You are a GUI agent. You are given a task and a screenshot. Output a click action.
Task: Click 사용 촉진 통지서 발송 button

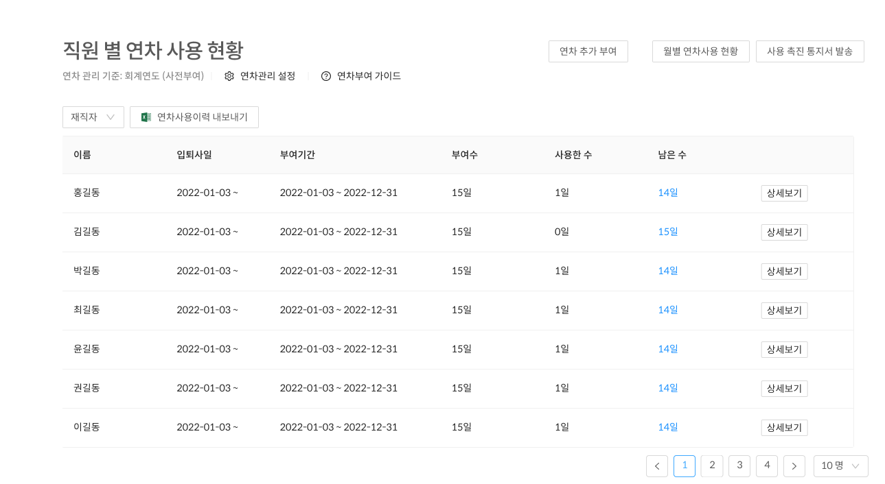(x=810, y=51)
